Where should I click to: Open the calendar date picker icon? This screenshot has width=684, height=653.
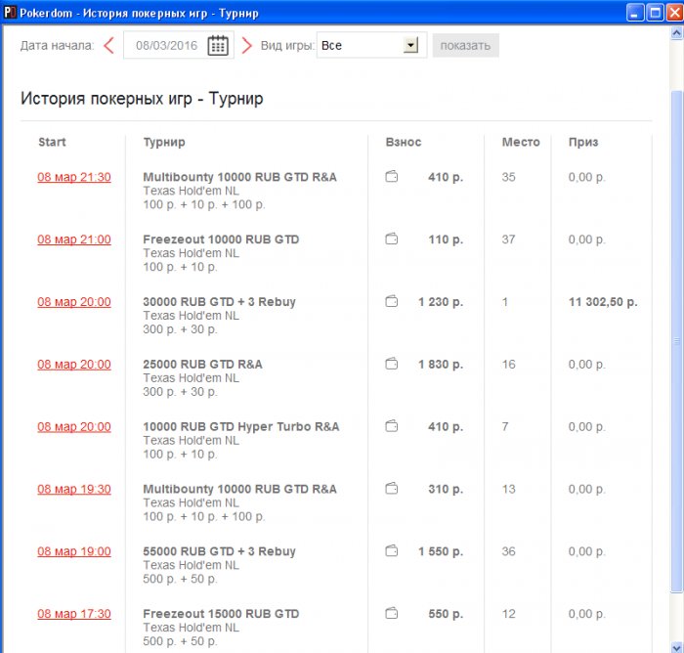(218, 45)
